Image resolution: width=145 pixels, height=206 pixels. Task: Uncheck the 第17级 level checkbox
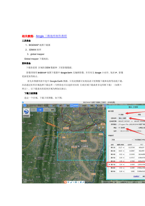110,165
